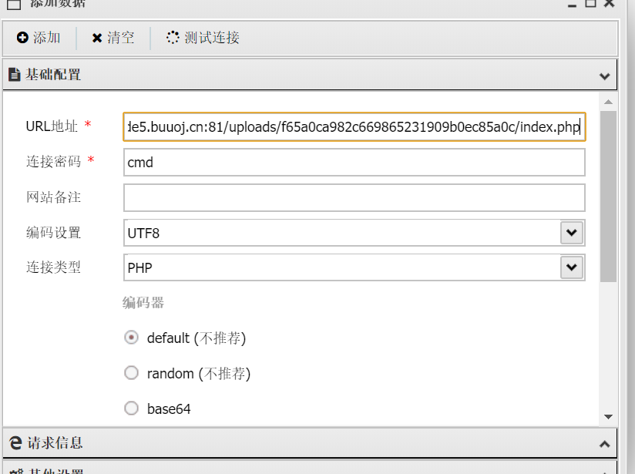Click the 测试连接 button label
Image resolution: width=635 pixels, height=474 pixels.
[x=212, y=38]
